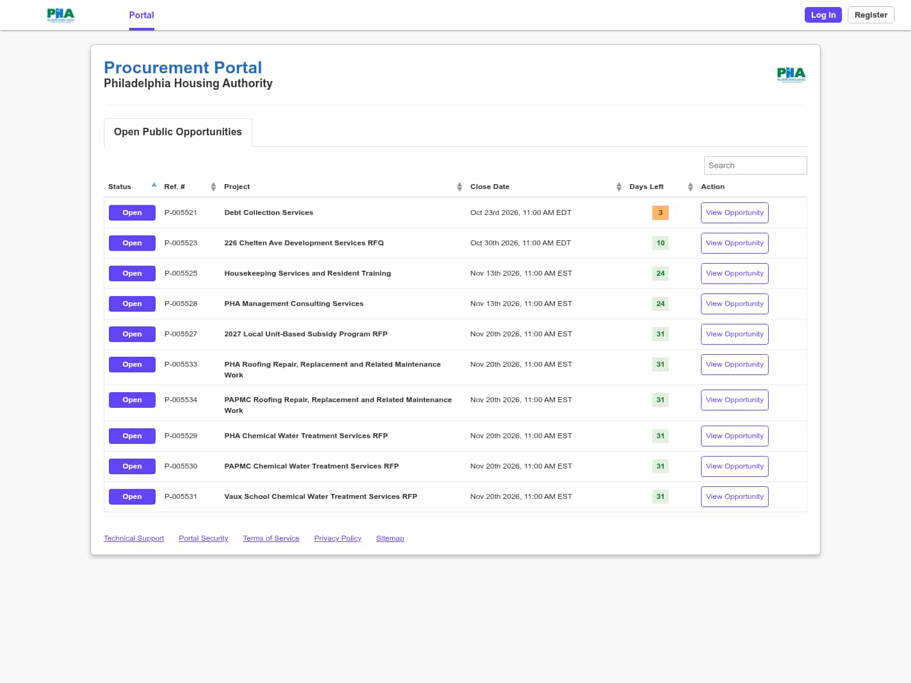This screenshot has width=911, height=683.
Task: Sort by Close Date column arrows
Action: [619, 187]
